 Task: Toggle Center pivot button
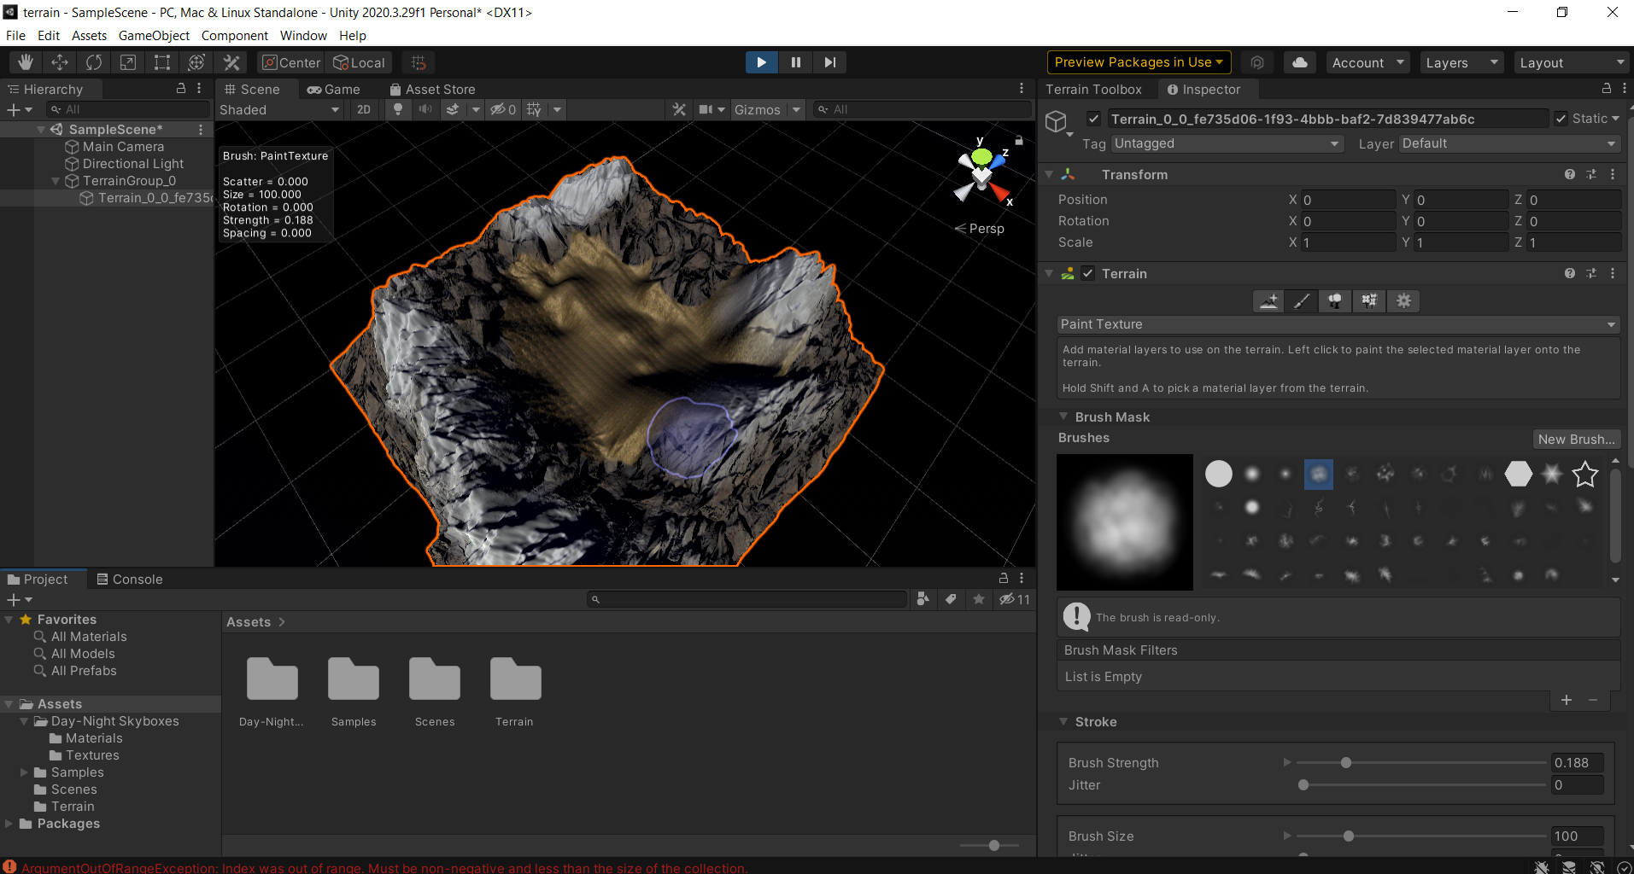pyautogui.click(x=291, y=62)
